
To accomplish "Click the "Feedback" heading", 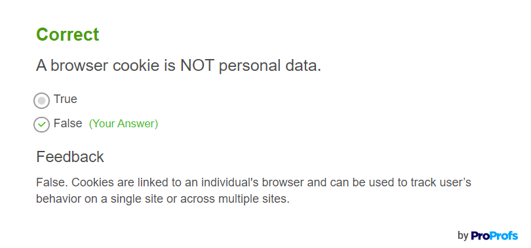I will click(x=70, y=157).
